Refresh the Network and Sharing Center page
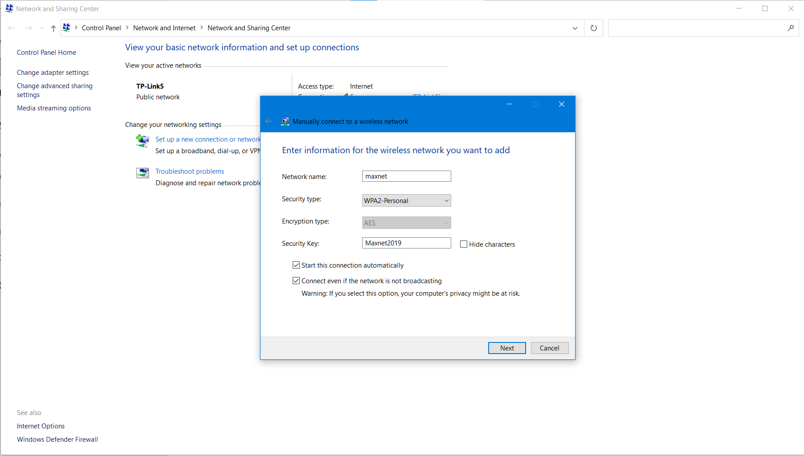Screen dimensions: 804x456 tap(594, 28)
